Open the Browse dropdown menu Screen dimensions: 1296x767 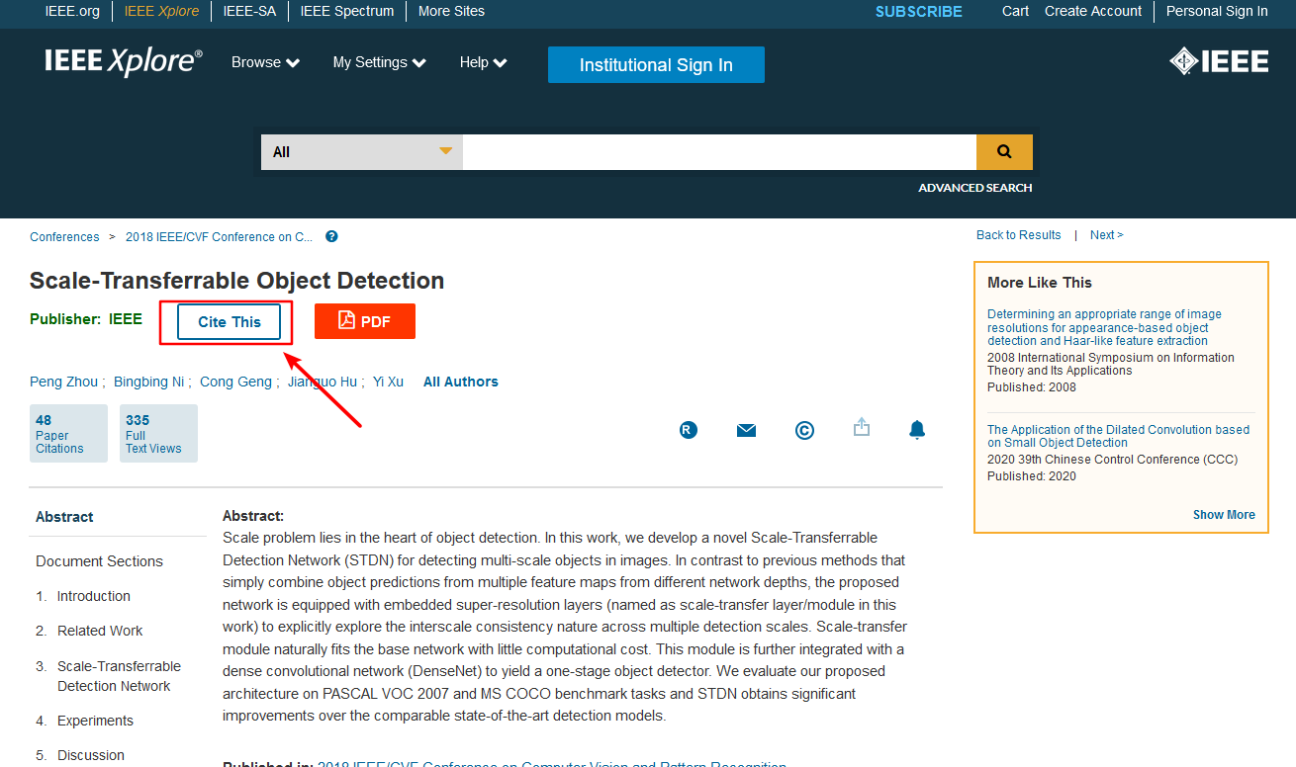[265, 62]
